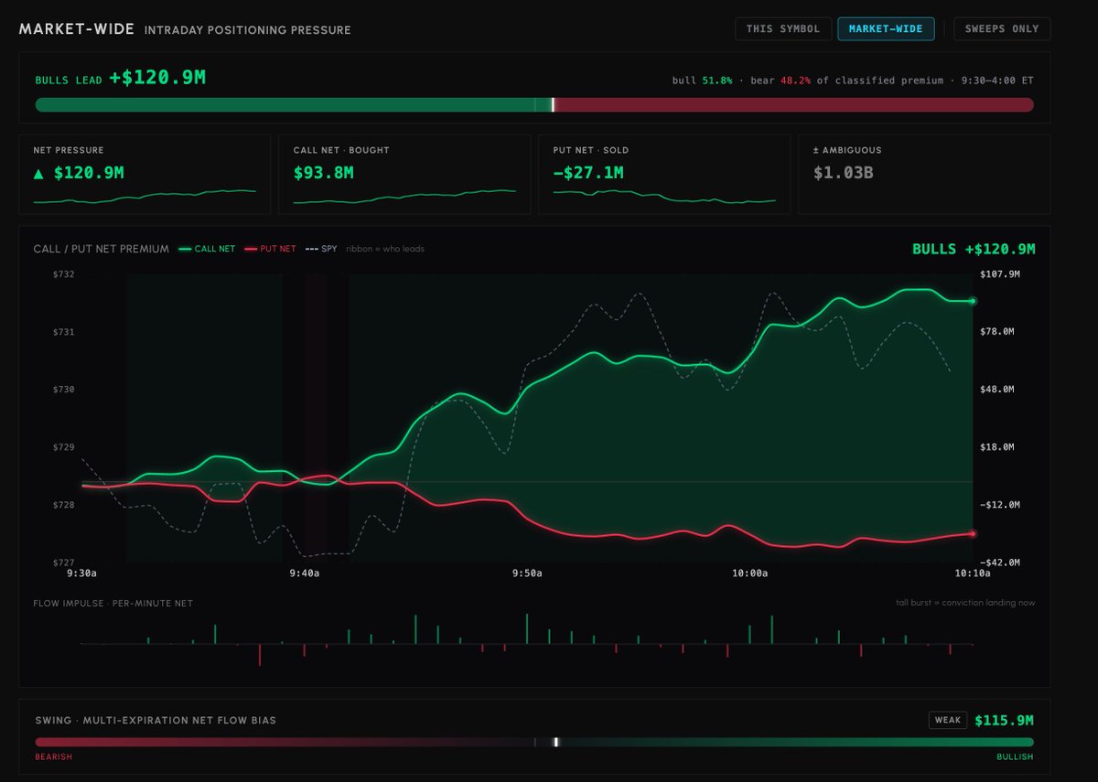This screenshot has height=782, width=1098.
Task: Click the $48.0M premium axis label
Action: coord(999,390)
